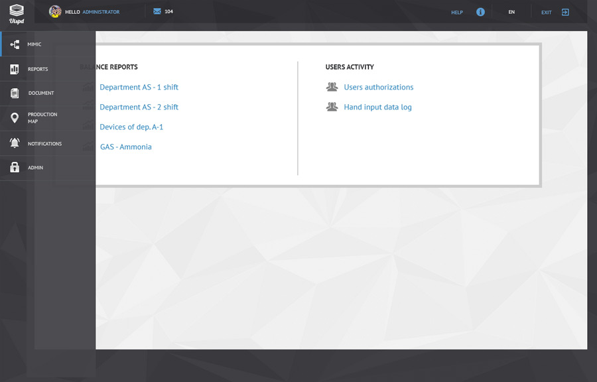Open the Hand input data log
The image size is (597, 382).
(377, 106)
